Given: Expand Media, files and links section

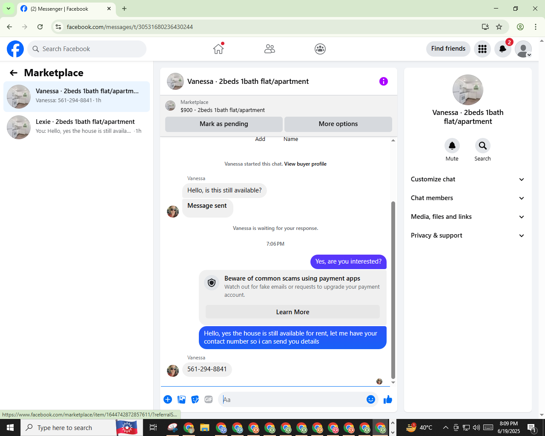Looking at the screenshot, I should coord(468,217).
